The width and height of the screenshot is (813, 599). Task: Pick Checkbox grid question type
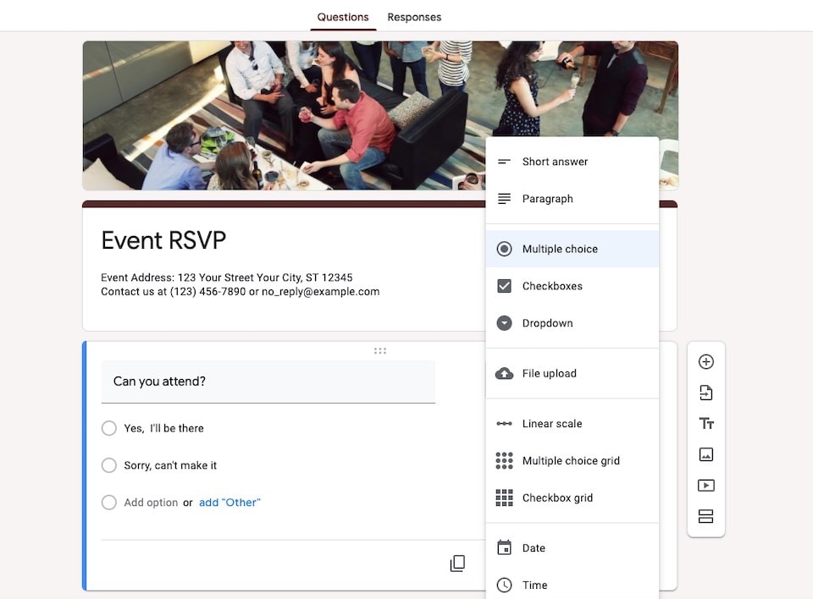(572, 498)
